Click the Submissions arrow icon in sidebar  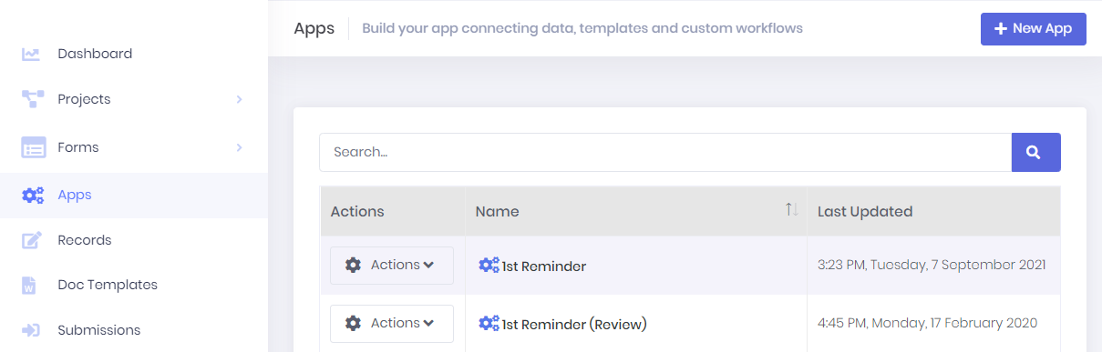[x=31, y=330]
